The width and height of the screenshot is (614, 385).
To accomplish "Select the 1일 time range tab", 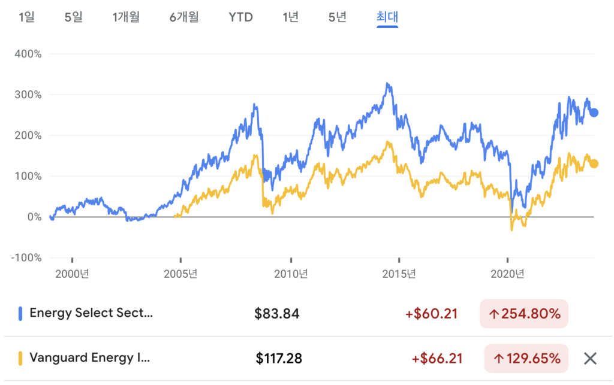I will click(x=27, y=17).
